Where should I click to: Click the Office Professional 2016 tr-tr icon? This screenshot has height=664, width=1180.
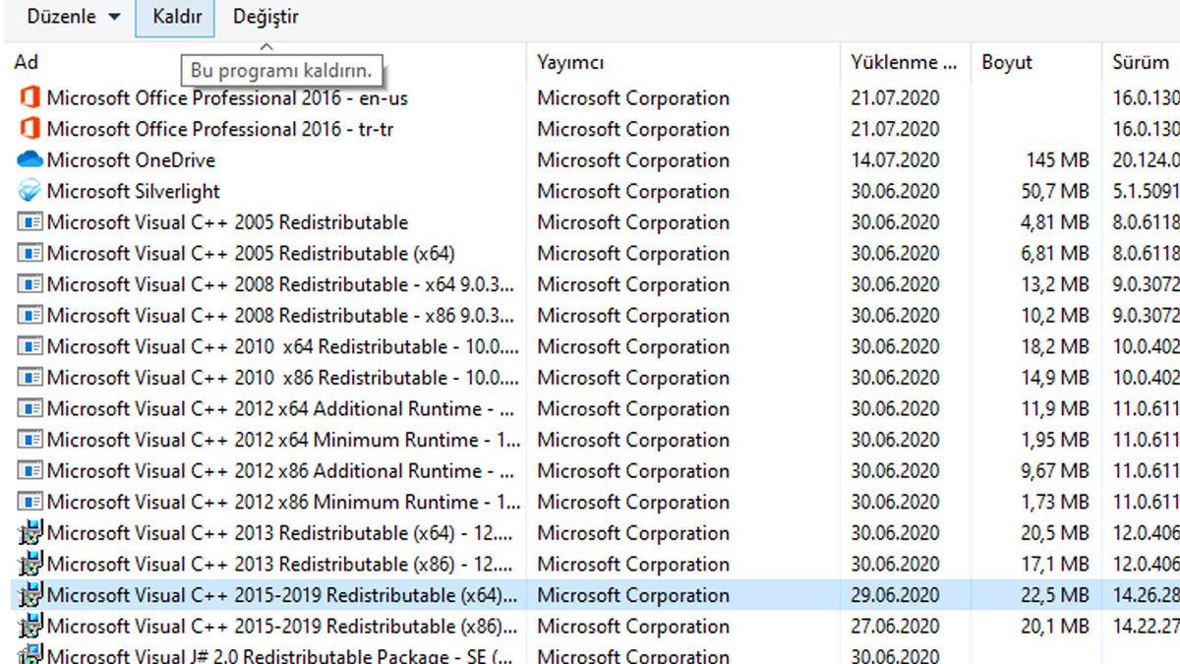(28, 129)
